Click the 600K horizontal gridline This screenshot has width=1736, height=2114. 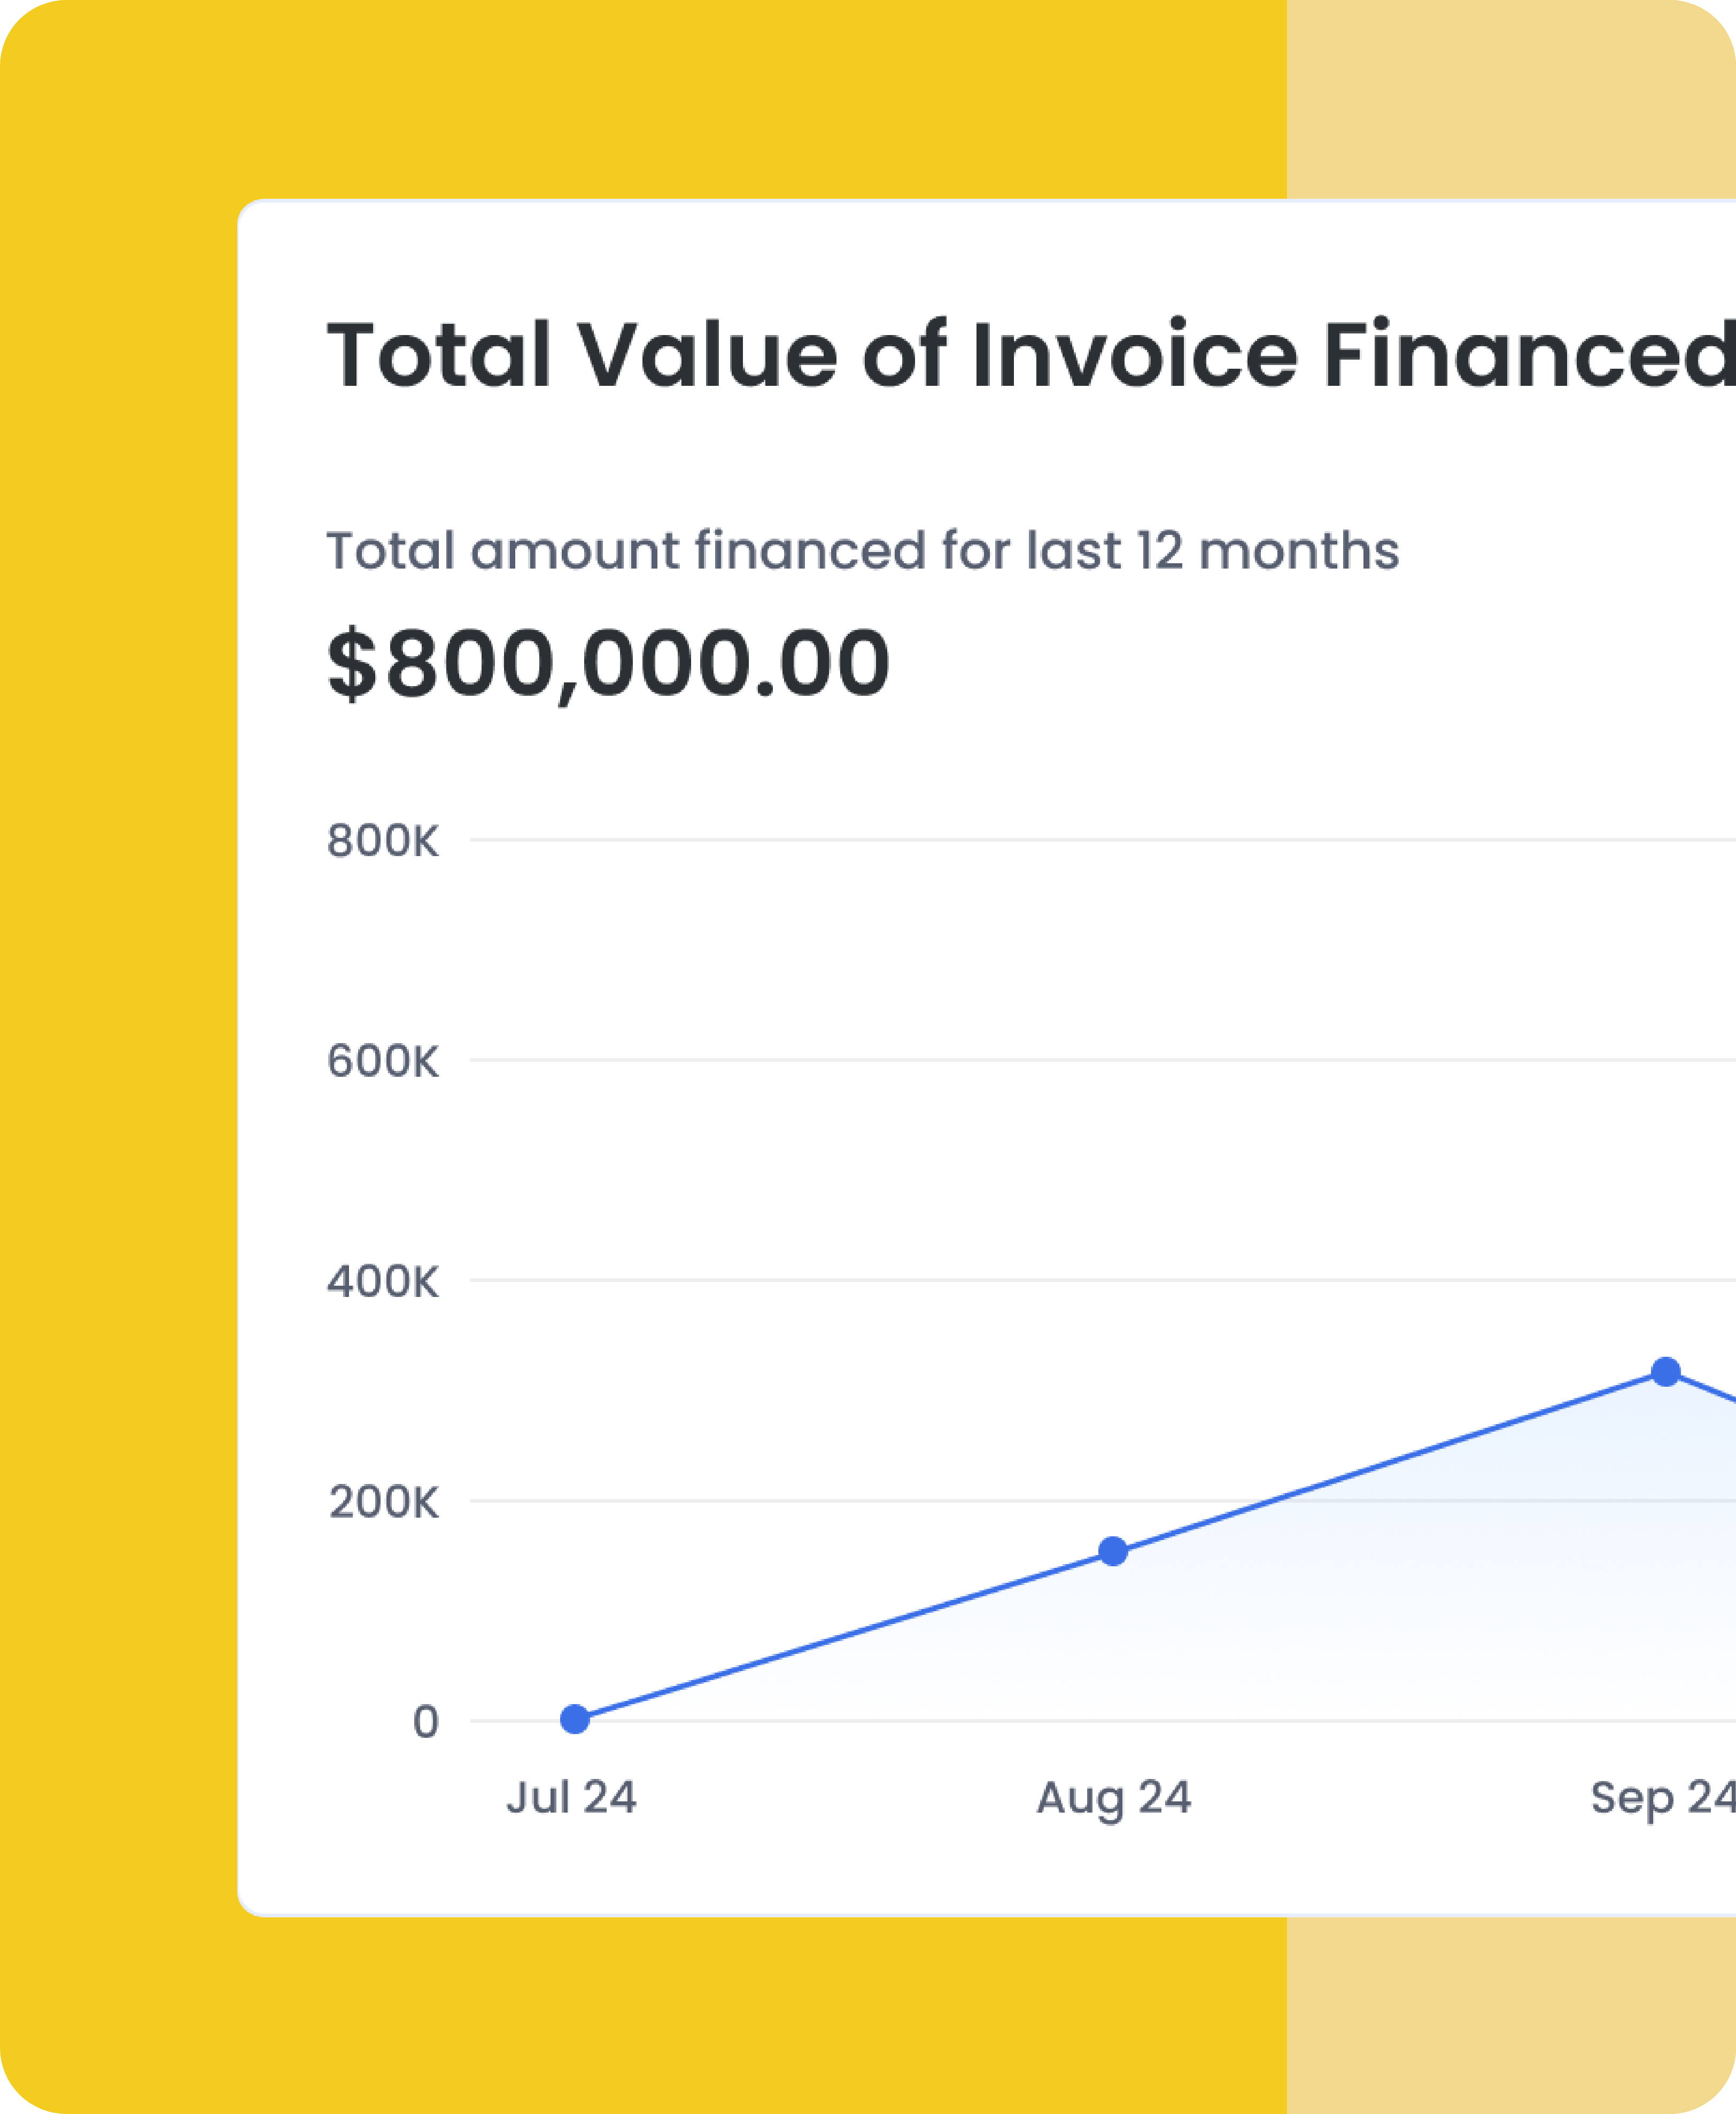tap(1100, 1061)
